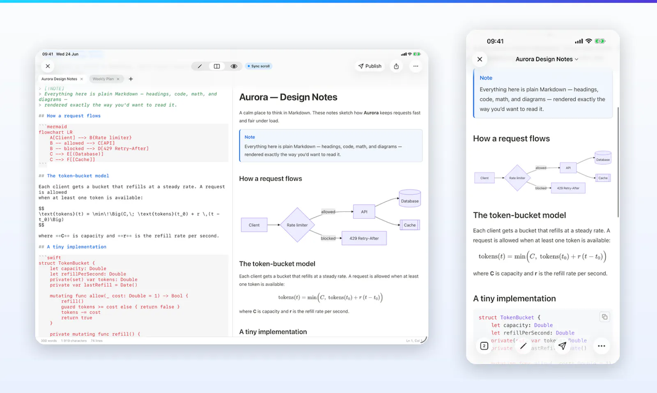
Task: Open the phone's more options ellipsis
Action: (601, 346)
